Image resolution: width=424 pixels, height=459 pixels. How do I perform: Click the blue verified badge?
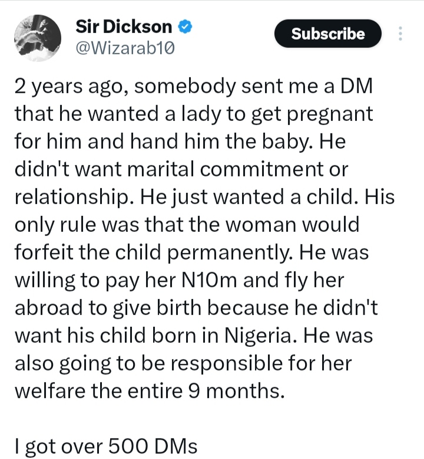click(x=185, y=27)
